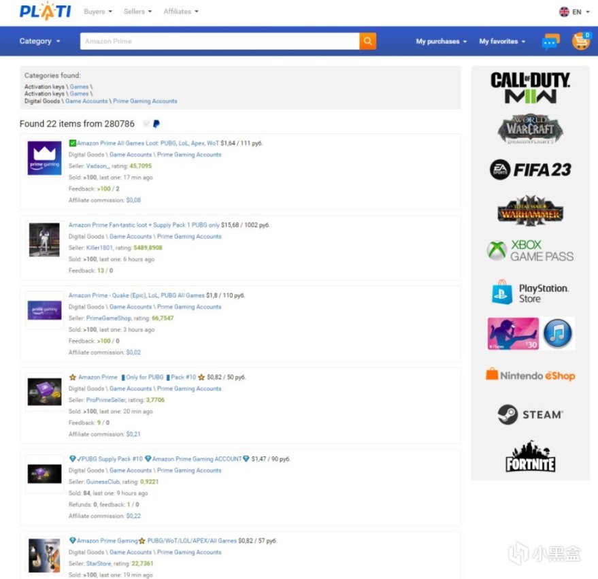Screen dimensions: 598x579
Task: Open the Steam banner
Action: (x=530, y=414)
